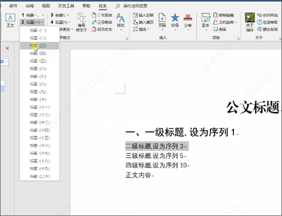Choose highlighted 标题 (三) from the list
282x216 pixels.
(39, 46)
